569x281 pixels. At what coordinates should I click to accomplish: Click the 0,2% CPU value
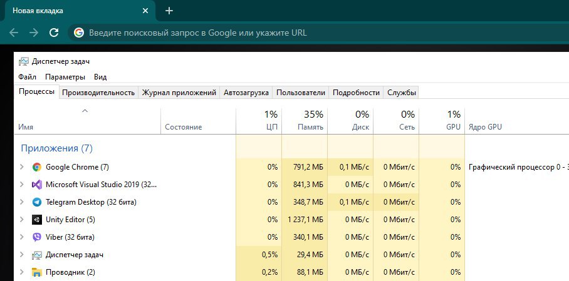[x=269, y=272]
